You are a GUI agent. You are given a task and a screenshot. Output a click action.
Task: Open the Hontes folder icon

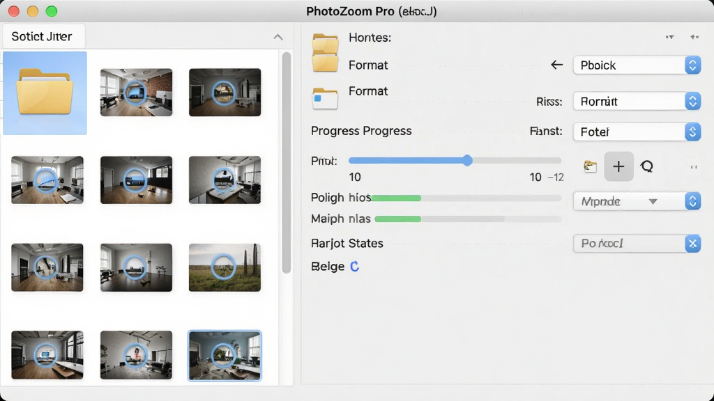point(325,43)
